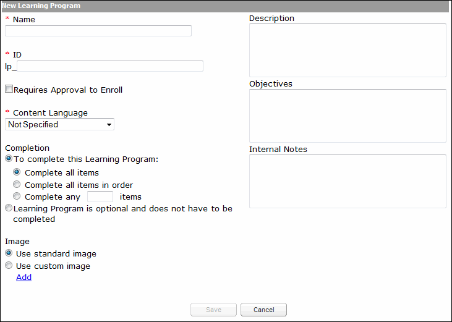Image resolution: width=452 pixels, height=322 pixels.
Task: Select the 'Complete all items' radio option
Action: tap(17, 172)
